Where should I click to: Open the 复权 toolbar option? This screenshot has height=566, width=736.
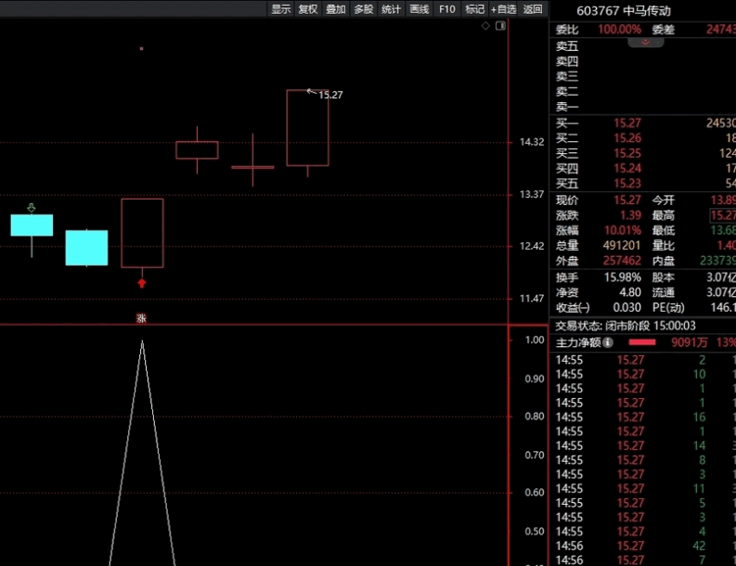click(x=308, y=9)
